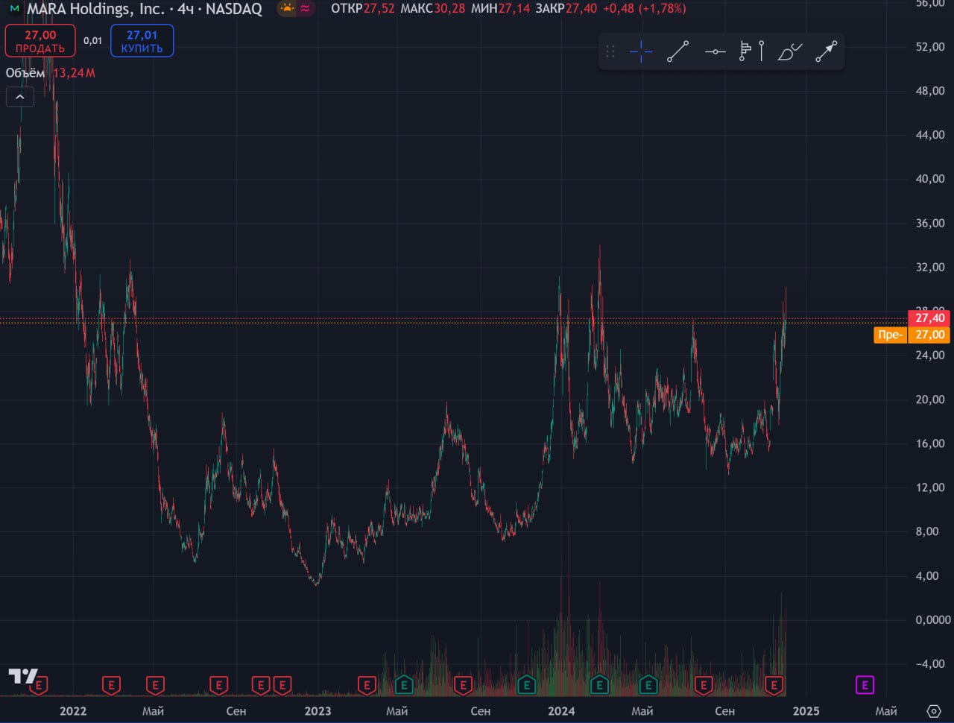Click the 2025 label on time axis
The width and height of the screenshot is (954, 723).
pos(806,711)
